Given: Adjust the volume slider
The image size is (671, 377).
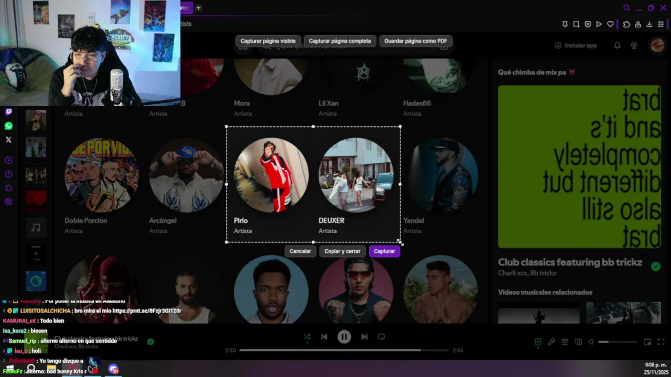Looking at the screenshot, I should coord(618,342).
